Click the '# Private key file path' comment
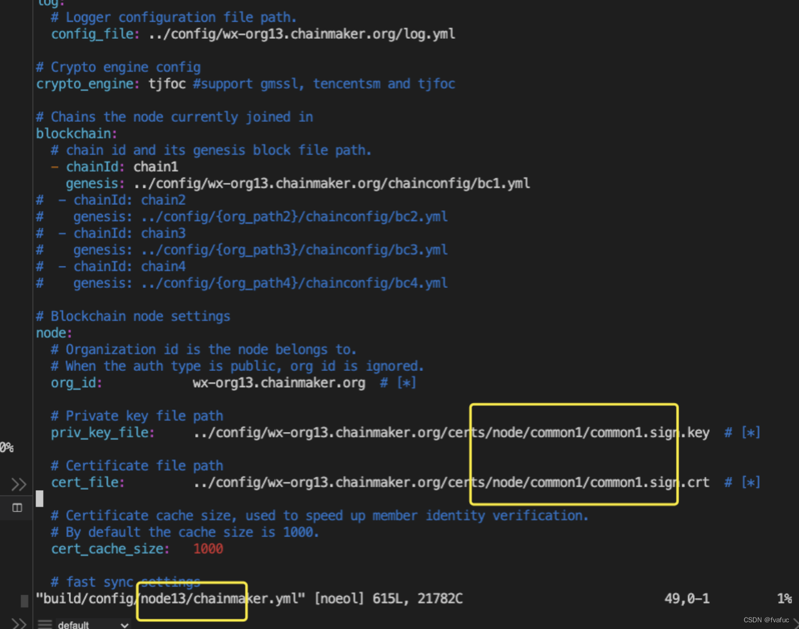Screen dimensions: 799x629 [x=137, y=416]
